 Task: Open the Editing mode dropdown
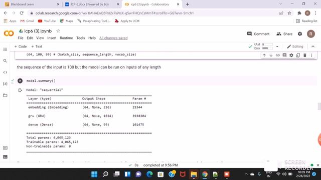(295, 46)
